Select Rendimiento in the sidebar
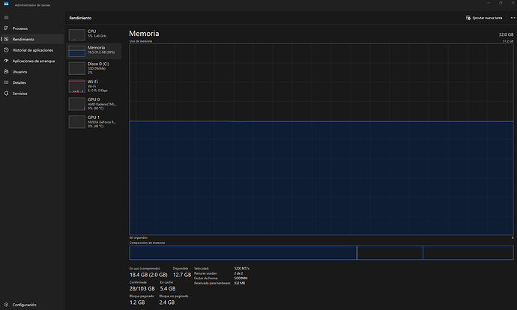The width and height of the screenshot is (517, 310). pyautogui.click(x=32, y=39)
